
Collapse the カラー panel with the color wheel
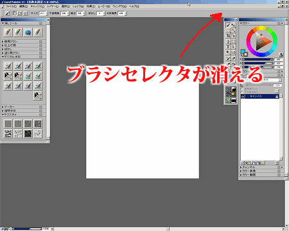241,23
